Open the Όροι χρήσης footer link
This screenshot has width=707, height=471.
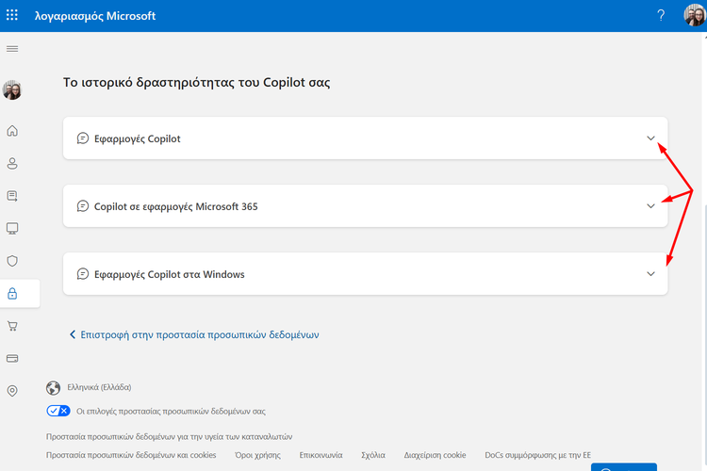click(257, 455)
